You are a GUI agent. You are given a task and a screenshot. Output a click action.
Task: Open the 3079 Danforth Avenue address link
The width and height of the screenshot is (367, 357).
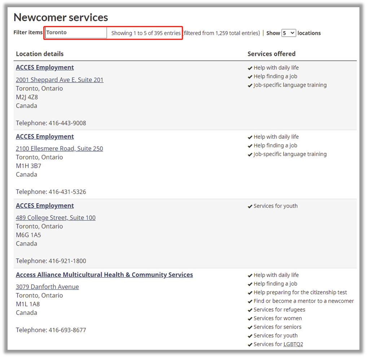(x=47, y=287)
